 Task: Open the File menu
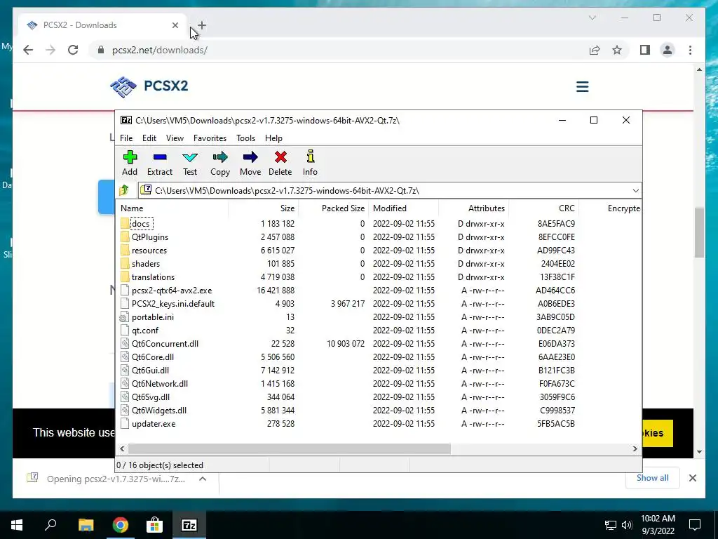(x=126, y=138)
